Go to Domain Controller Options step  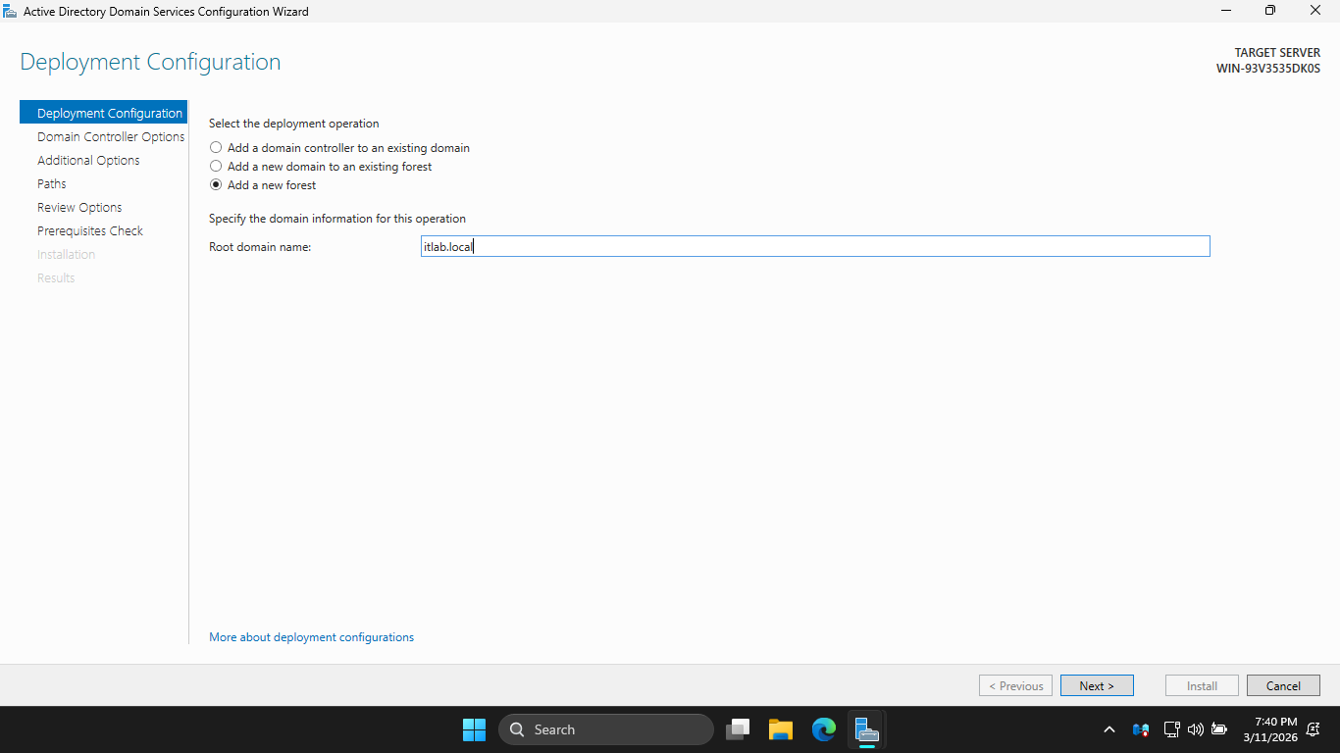pos(111,137)
